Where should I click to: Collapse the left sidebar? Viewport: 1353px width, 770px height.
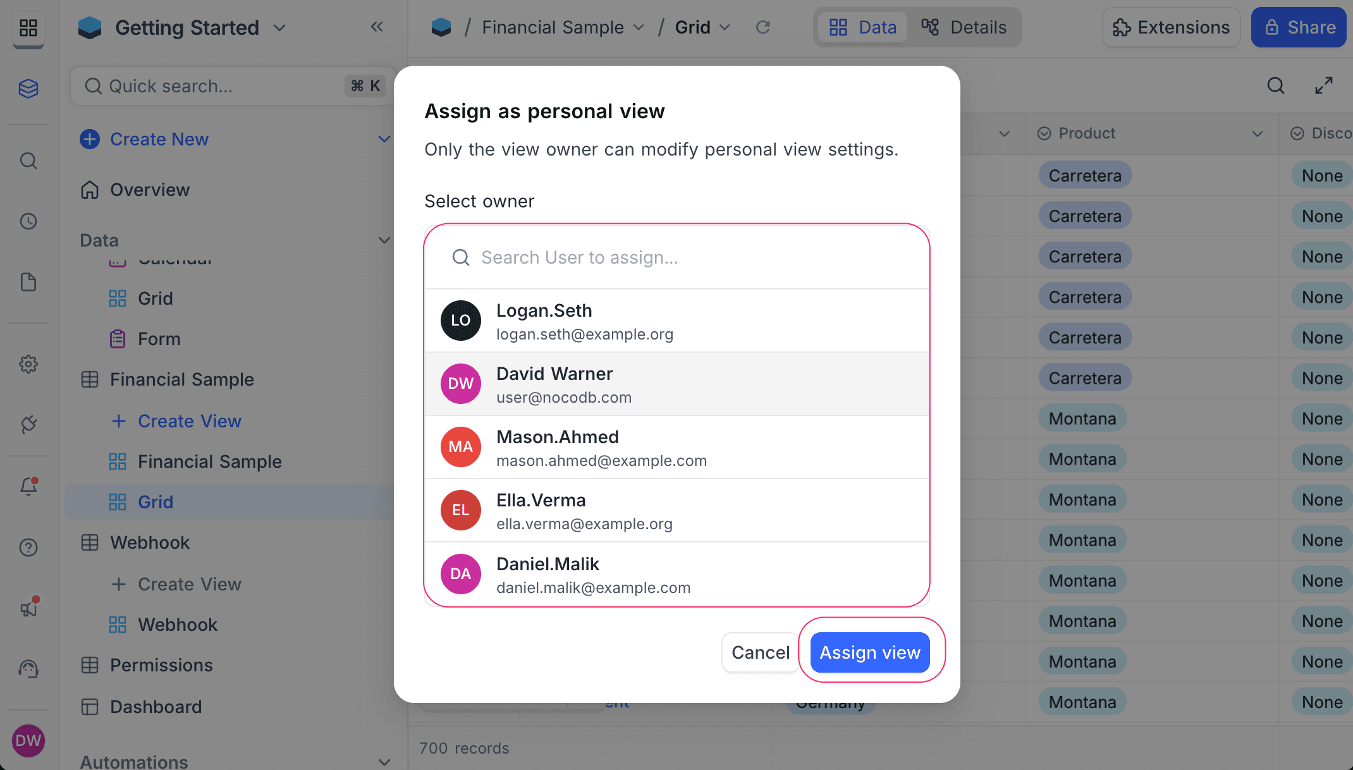click(x=377, y=27)
